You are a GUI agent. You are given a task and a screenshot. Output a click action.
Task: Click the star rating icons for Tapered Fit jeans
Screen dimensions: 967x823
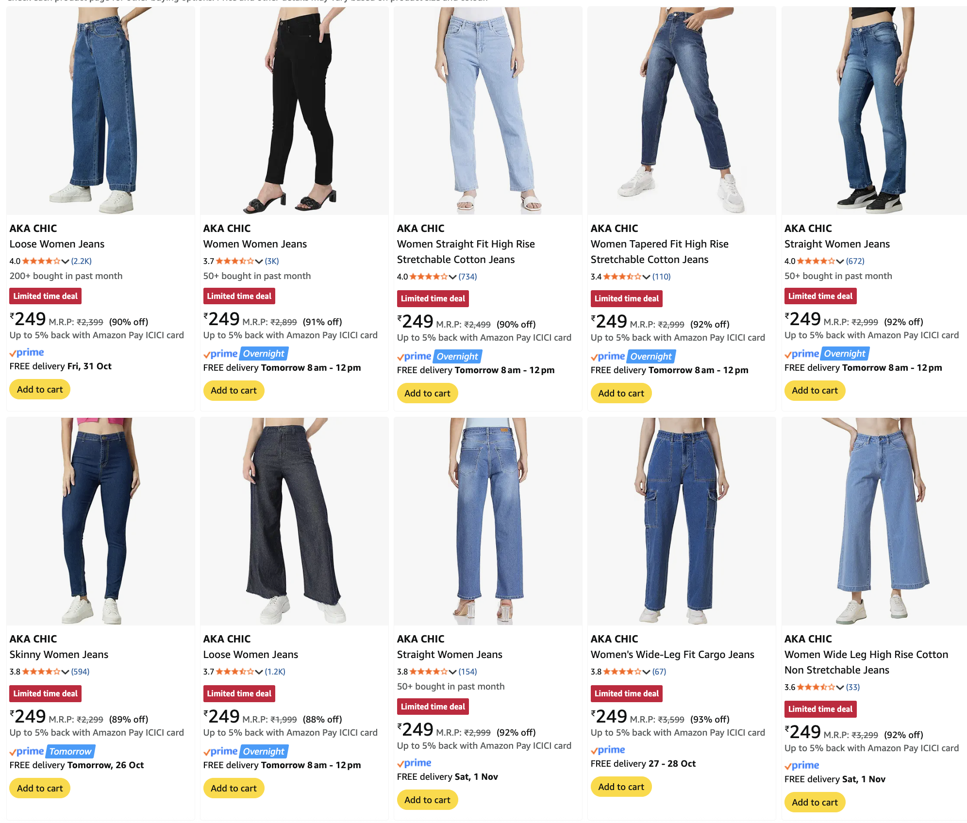(622, 277)
